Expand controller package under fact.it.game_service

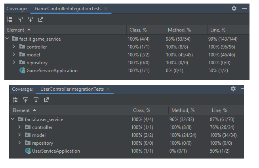[14, 47]
